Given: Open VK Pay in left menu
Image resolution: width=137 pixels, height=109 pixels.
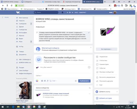Looking at the screenshot, I should click(x=21, y=46).
